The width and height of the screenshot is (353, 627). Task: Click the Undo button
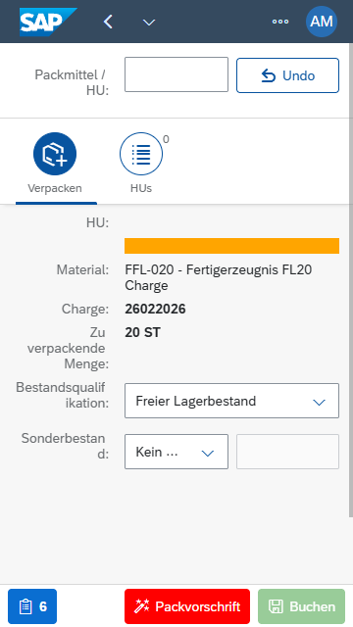[x=287, y=75]
